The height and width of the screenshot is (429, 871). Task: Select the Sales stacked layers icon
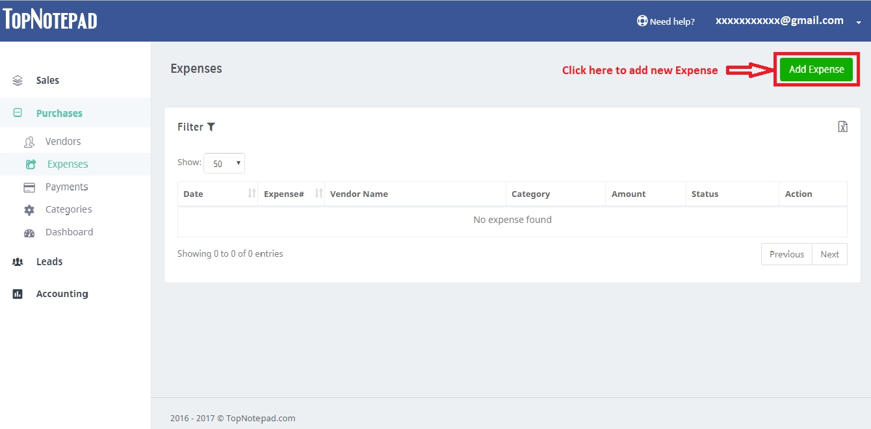(x=17, y=80)
